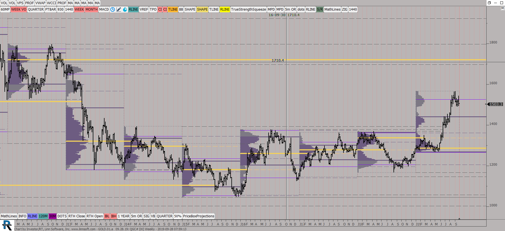Image resolution: width=505 pixels, height=231 pixels.
Task: Click the 1440 button next to 930
Action: pos(69,9)
